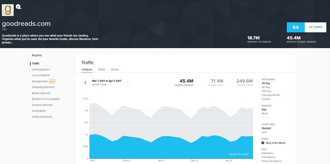Set chart view to Line
330x164 pixels.
[x=264, y=132]
